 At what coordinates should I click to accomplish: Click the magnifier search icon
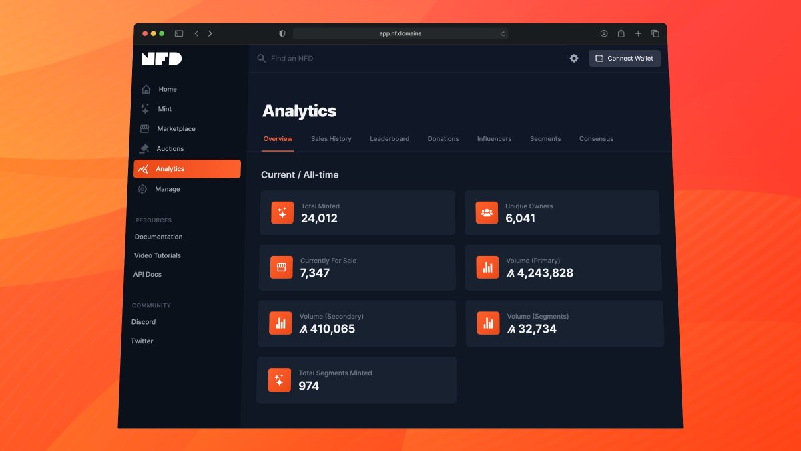tap(262, 59)
